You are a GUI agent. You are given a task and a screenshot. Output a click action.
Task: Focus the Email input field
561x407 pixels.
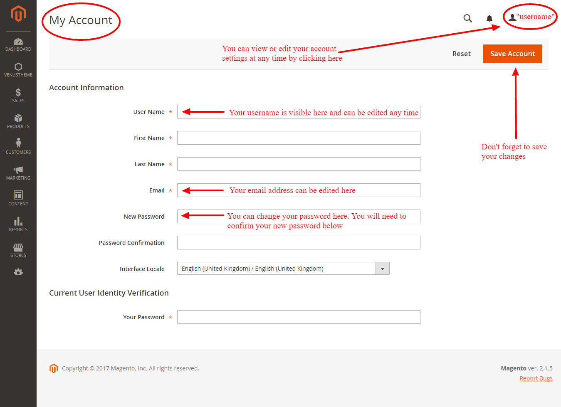(x=299, y=190)
